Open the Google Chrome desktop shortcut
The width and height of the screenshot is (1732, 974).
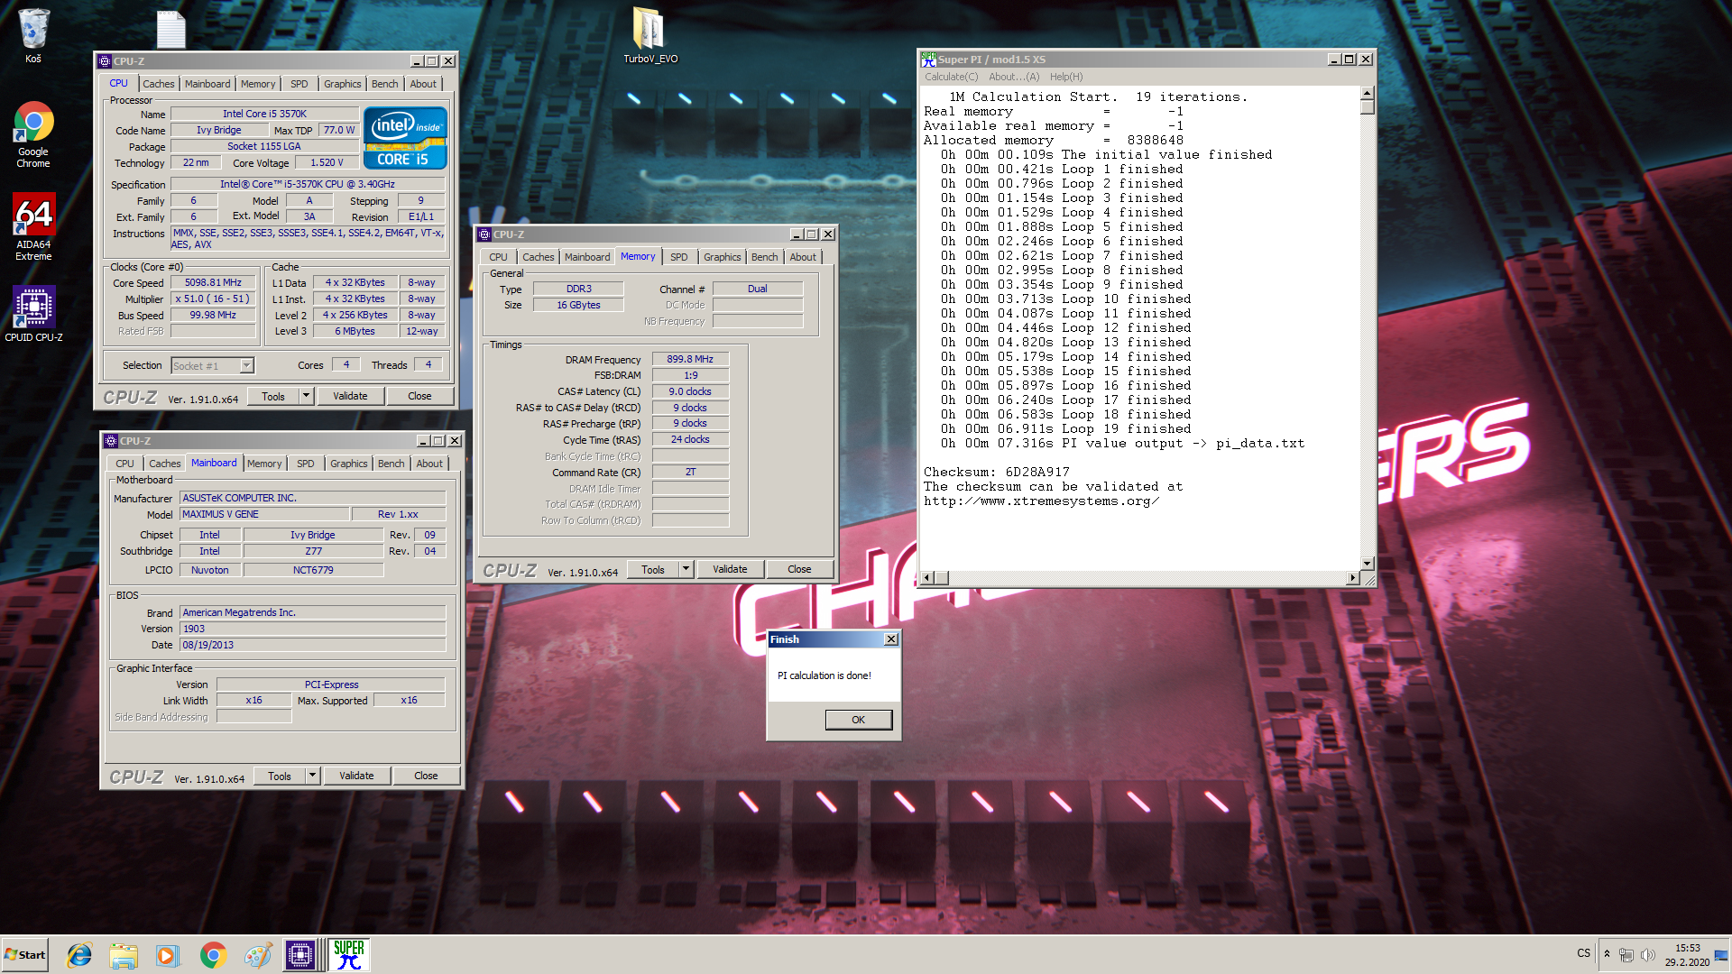pyautogui.click(x=33, y=134)
